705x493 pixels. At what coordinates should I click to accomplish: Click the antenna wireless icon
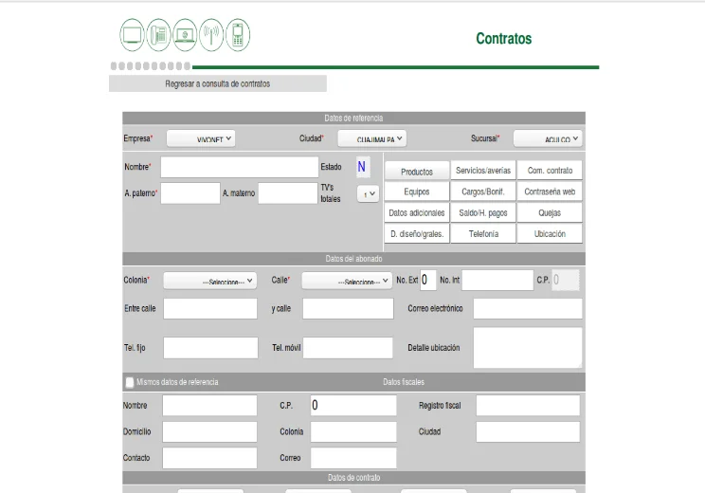[x=211, y=35]
